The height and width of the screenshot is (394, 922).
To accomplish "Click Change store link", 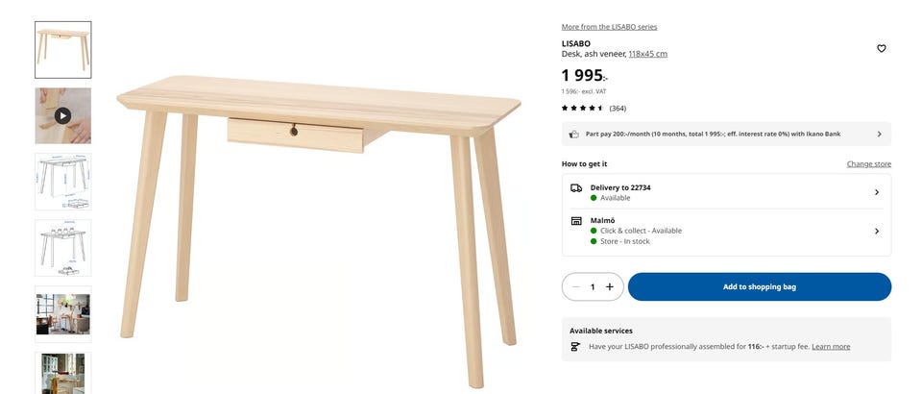I will (x=868, y=164).
